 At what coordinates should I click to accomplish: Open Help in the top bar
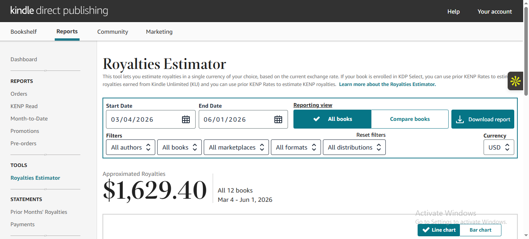click(x=453, y=12)
